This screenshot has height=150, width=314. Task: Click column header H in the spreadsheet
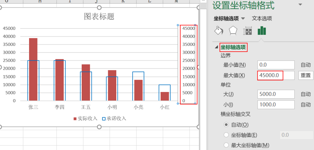coord(40,1)
